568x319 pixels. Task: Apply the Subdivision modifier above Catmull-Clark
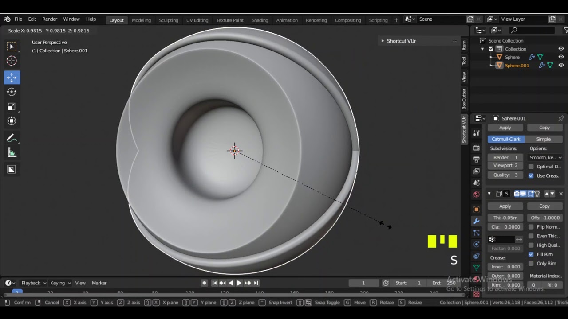pos(505,128)
